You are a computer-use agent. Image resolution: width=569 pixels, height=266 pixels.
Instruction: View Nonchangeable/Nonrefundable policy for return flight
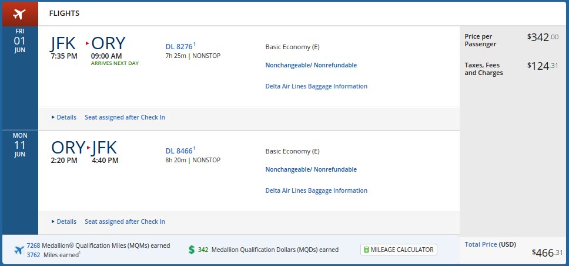coord(311,169)
